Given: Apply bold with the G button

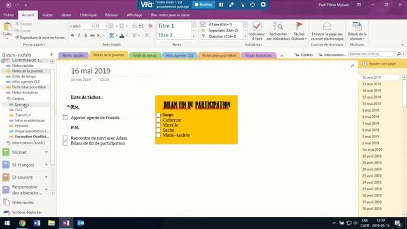Looking at the screenshot, I should [x=72, y=36].
